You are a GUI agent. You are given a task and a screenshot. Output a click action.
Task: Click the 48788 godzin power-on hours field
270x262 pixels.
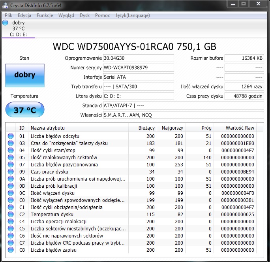[x=244, y=96]
